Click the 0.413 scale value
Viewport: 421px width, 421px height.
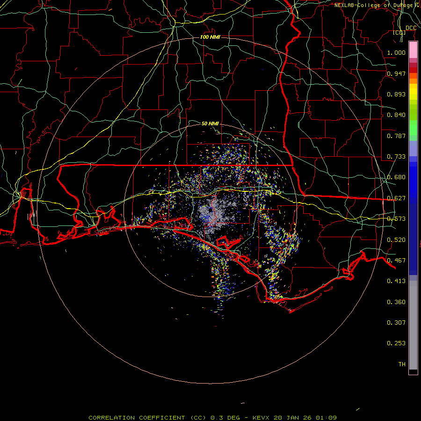coord(396,281)
